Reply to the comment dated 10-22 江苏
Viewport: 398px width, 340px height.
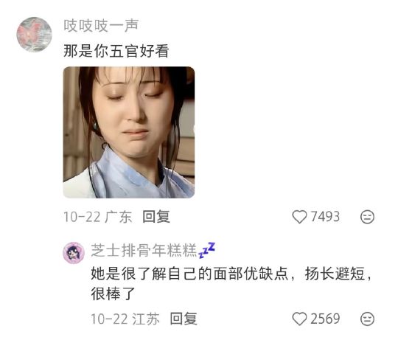(x=184, y=319)
